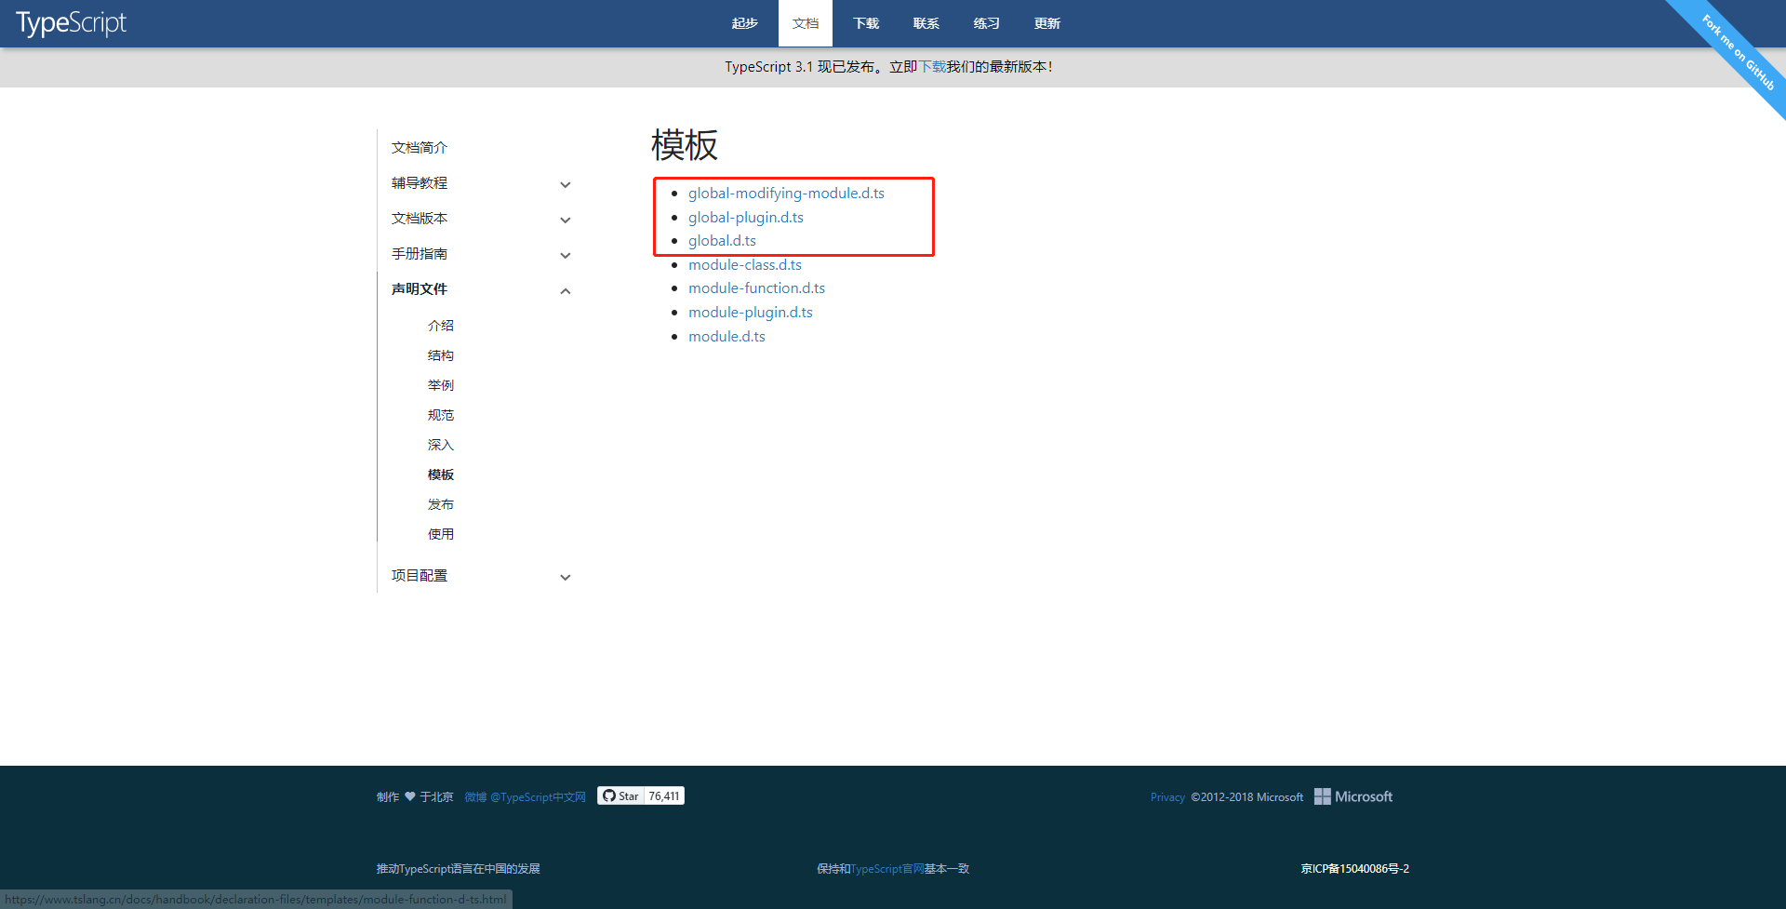Click the 76,411 star count
1786x909 pixels.
click(664, 795)
